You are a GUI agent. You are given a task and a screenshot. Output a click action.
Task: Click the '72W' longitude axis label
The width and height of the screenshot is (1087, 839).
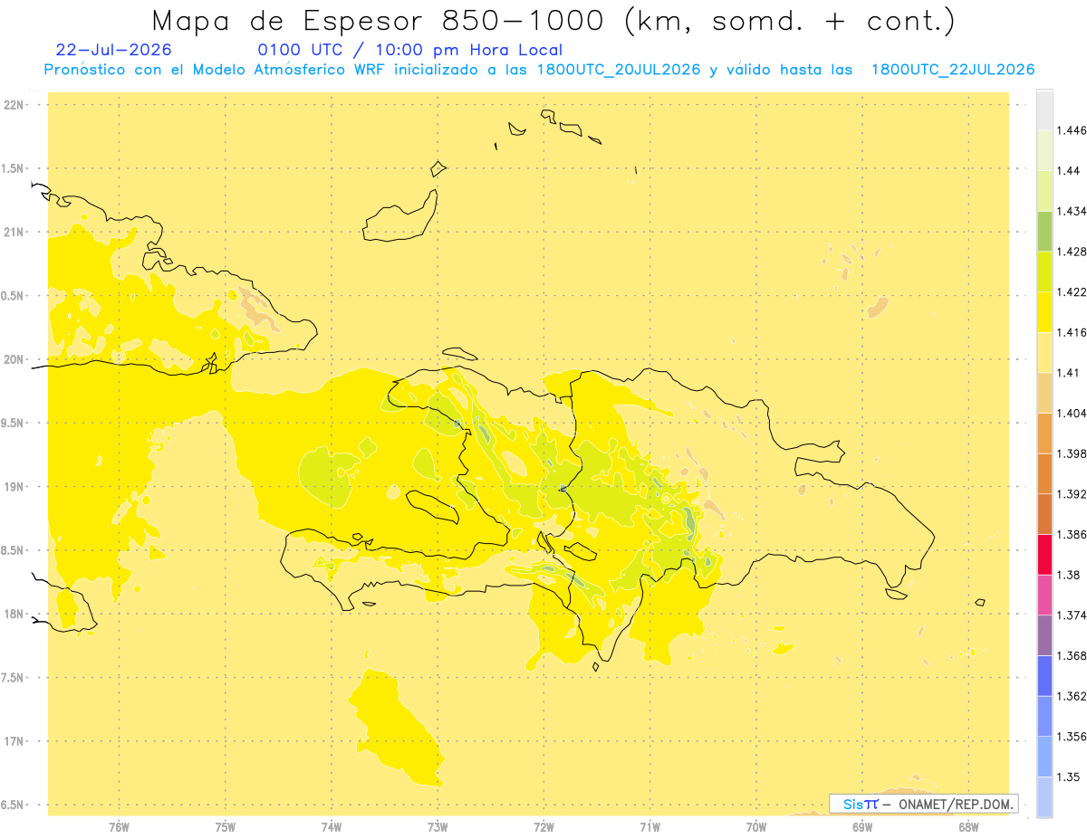(x=543, y=827)
